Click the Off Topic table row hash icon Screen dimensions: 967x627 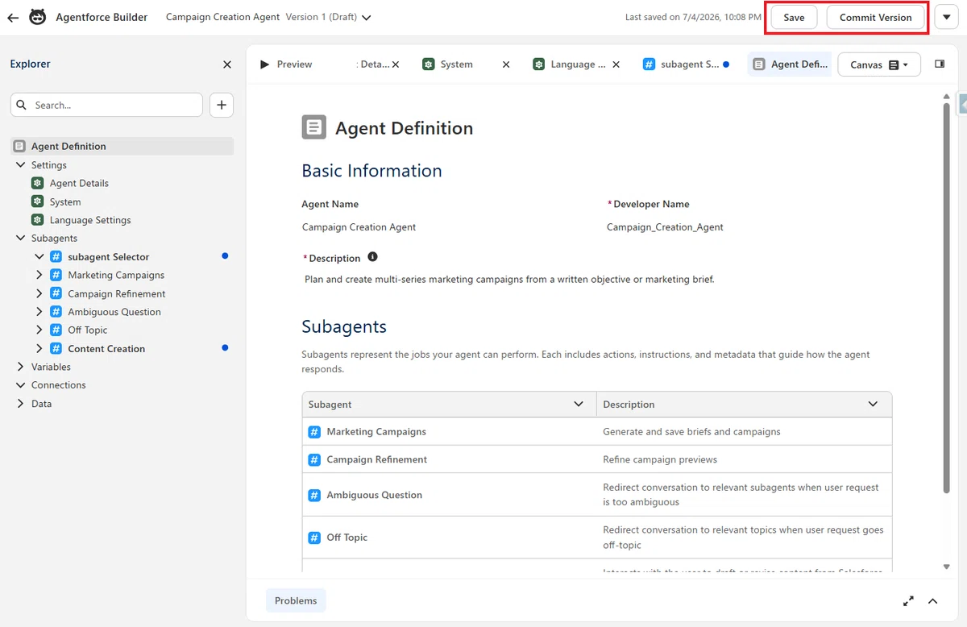314,538
